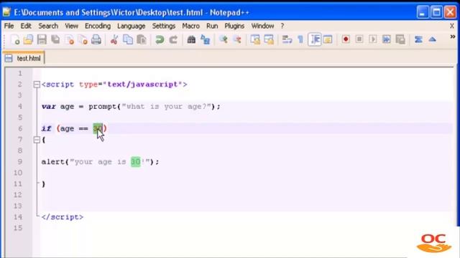
Task: Click line number 4 in the margin
Action: [20, 107]
